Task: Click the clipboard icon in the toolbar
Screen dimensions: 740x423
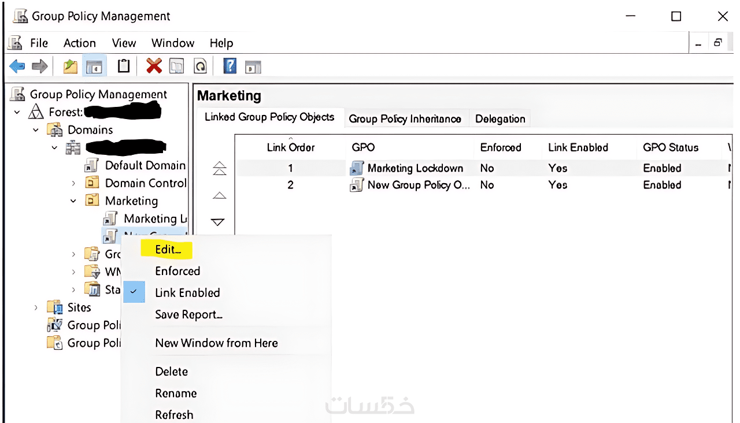Action: click(x=123, y=66)
